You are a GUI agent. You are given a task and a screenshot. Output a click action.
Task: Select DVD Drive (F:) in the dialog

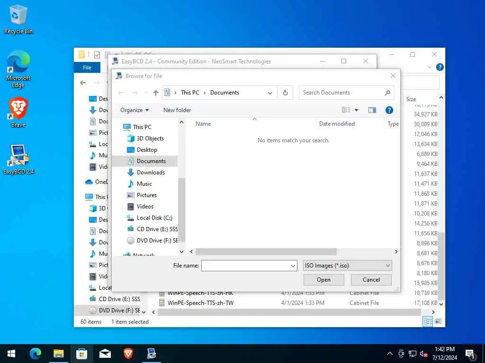pyautogui.click(x=157, y=241)
